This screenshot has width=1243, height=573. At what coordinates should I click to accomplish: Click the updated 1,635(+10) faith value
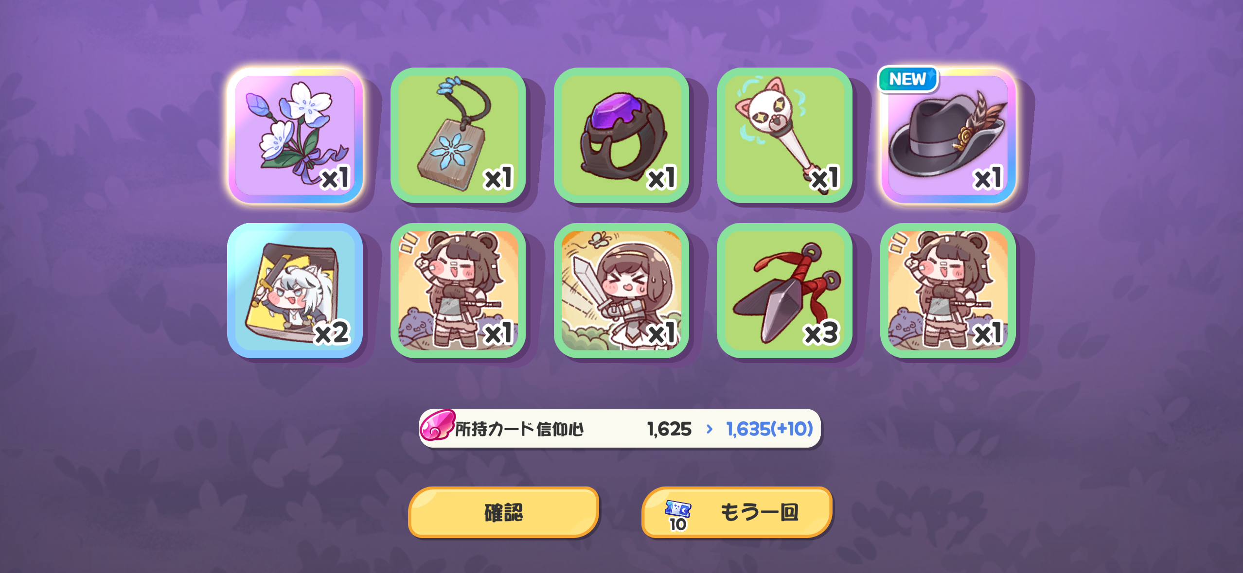point(769,429)
